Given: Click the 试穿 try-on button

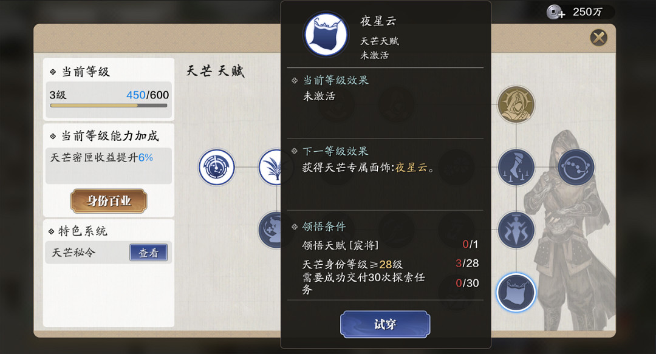Looking at the screenshot, I should point(385,324).
